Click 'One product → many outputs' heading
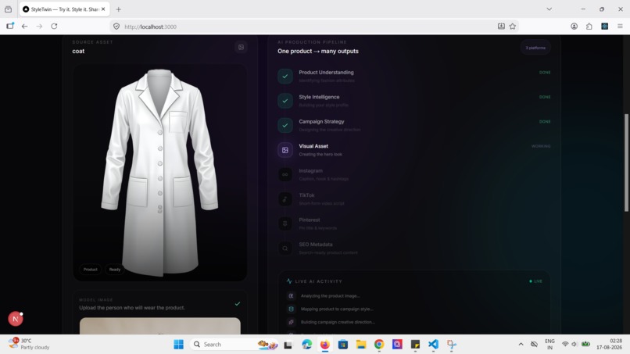This screenshot has height=354, width=630. point(318,51)
